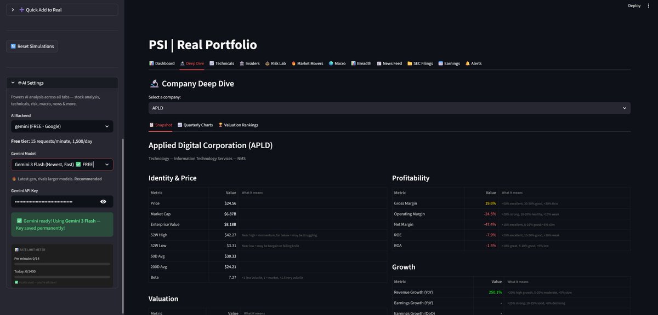Expand the Quick Add to Real section

click(x=62, y=10)
